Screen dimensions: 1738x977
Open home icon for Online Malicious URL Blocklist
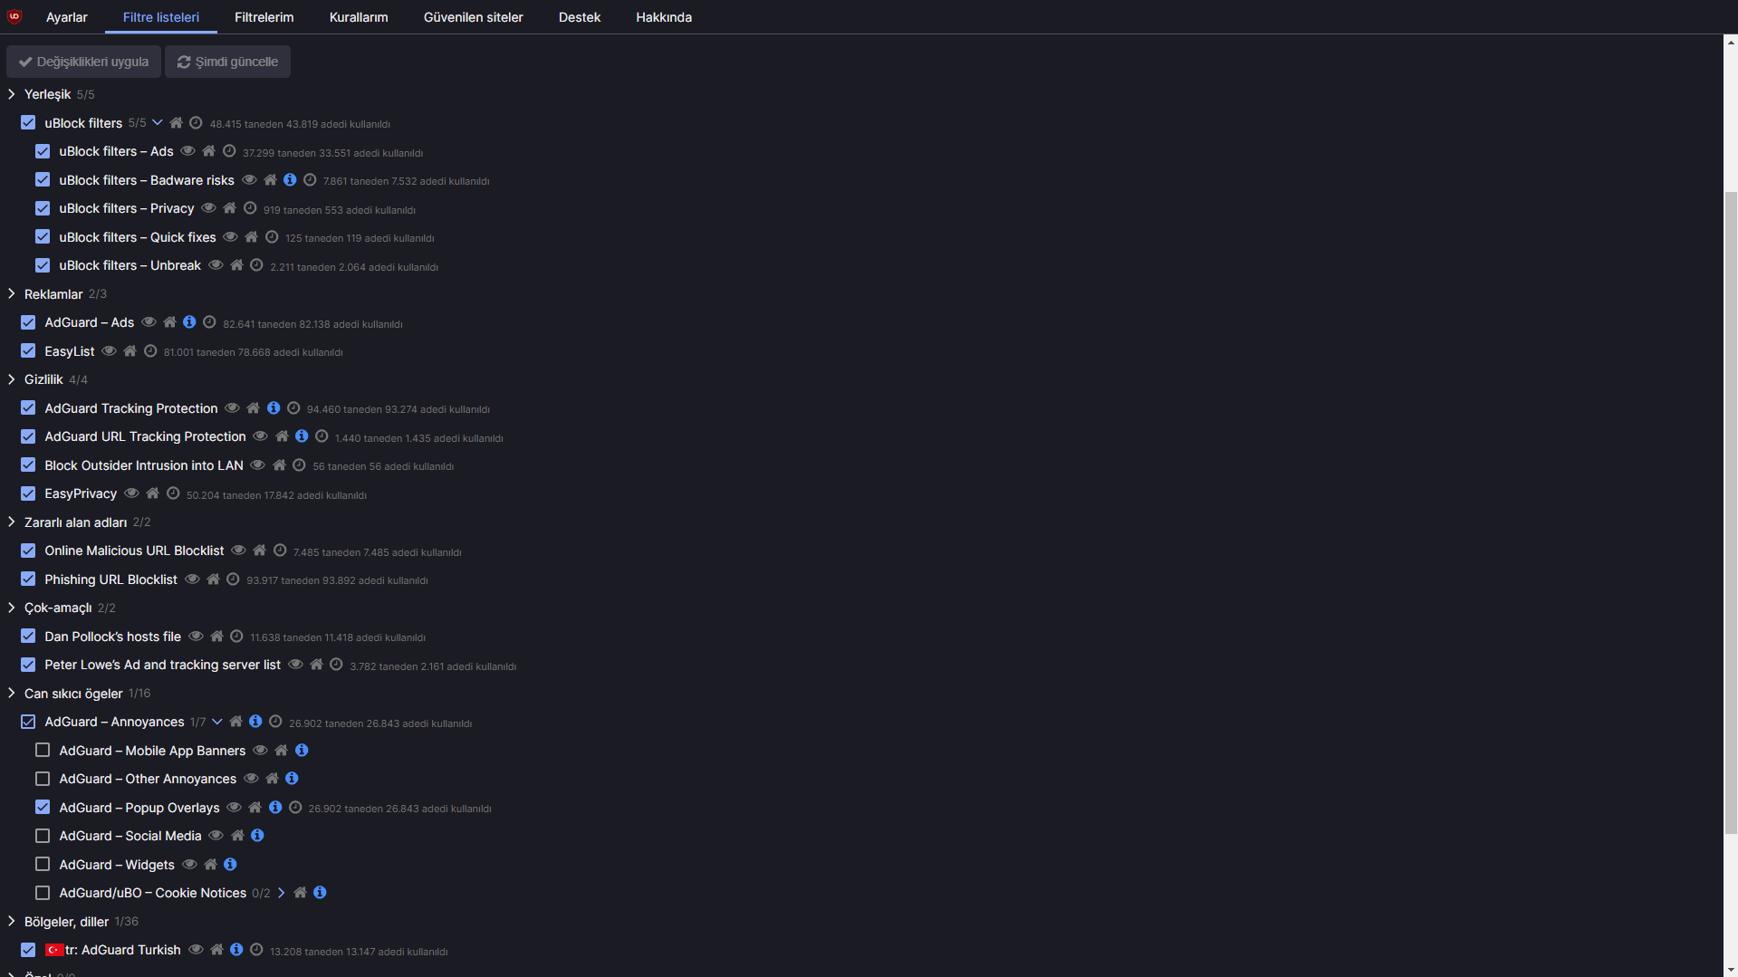[x=260, y=551]
